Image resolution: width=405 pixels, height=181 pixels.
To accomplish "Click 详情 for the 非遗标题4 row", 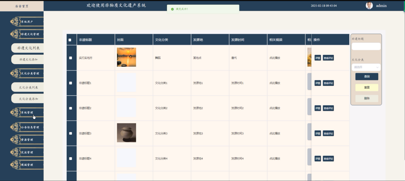I will click(318, 159).
